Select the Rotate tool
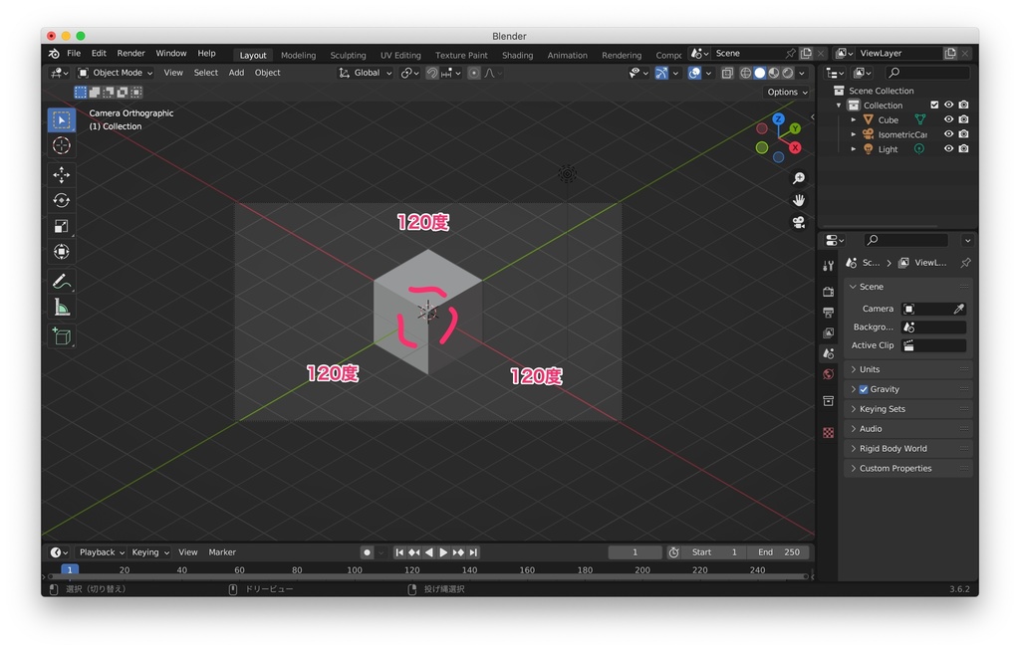Viewport: 1020px width, 651px height. pyautogui.click(x=62, y=200)
